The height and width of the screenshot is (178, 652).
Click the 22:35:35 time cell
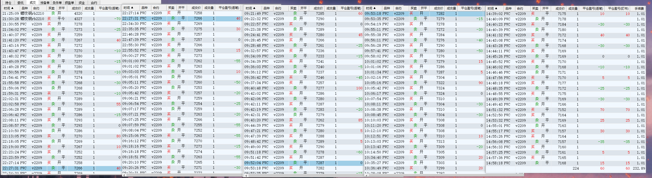tap(131, 29)
